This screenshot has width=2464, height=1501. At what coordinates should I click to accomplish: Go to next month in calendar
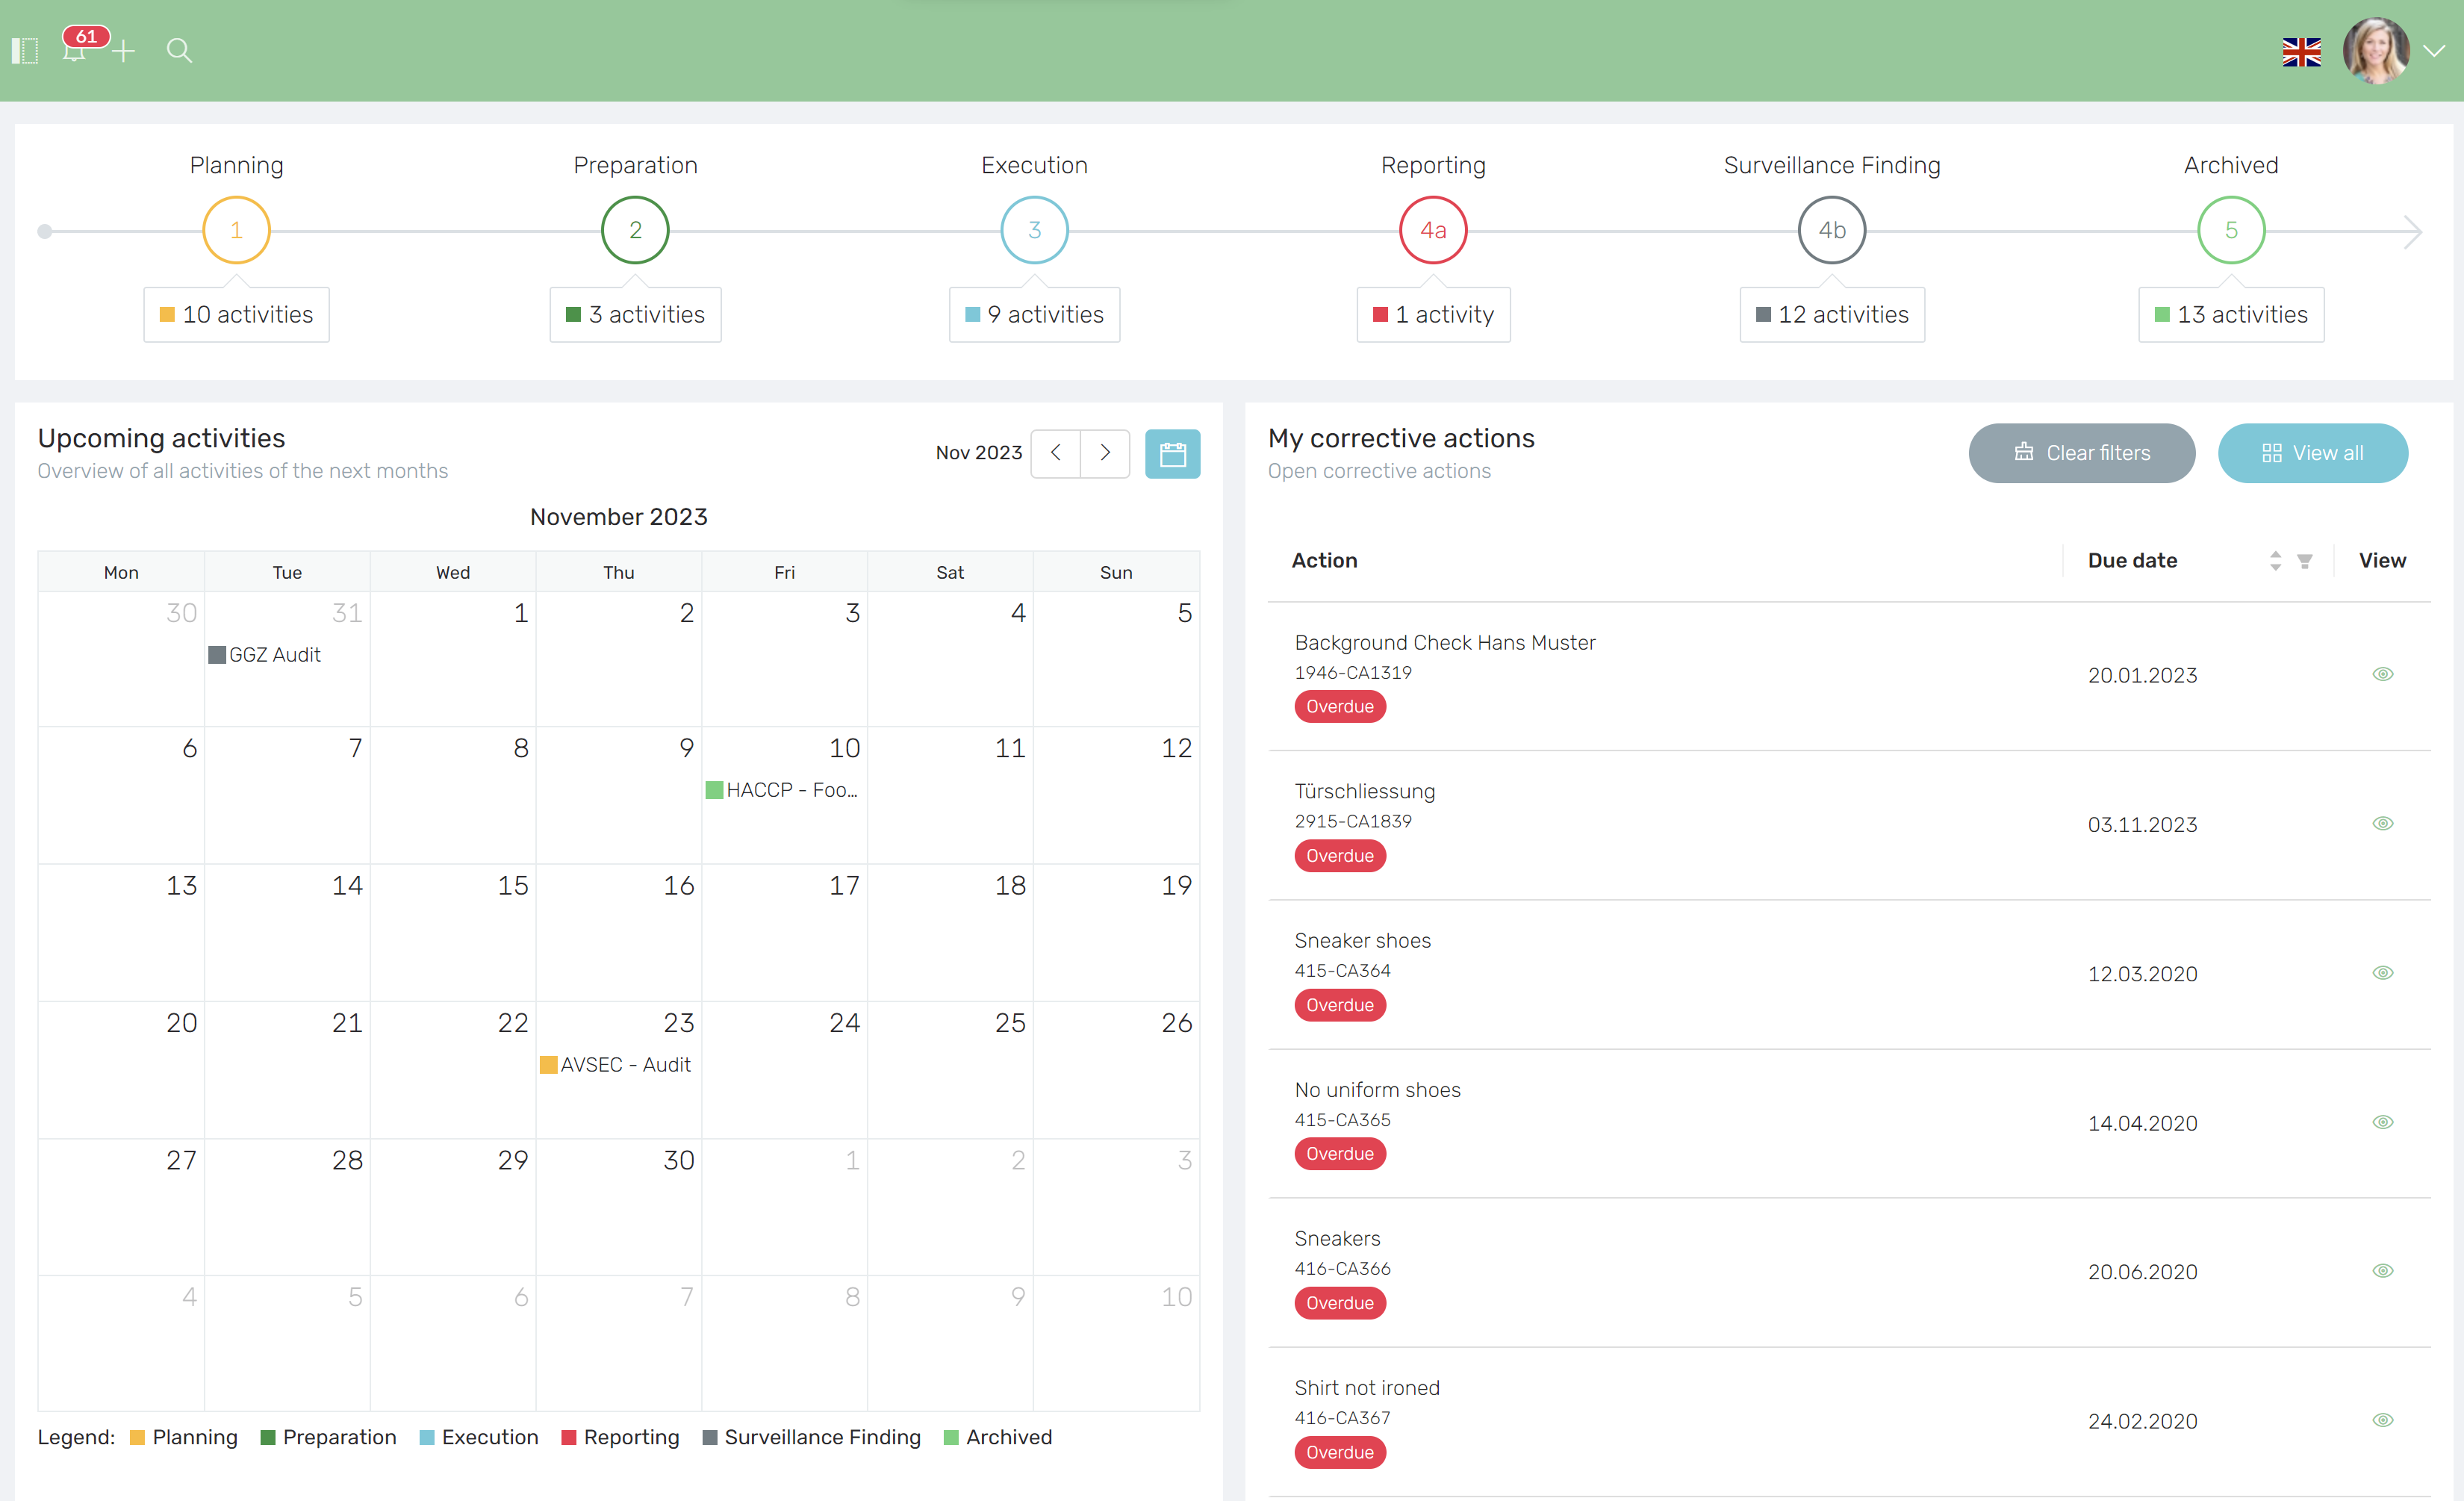click(1105, 453)
